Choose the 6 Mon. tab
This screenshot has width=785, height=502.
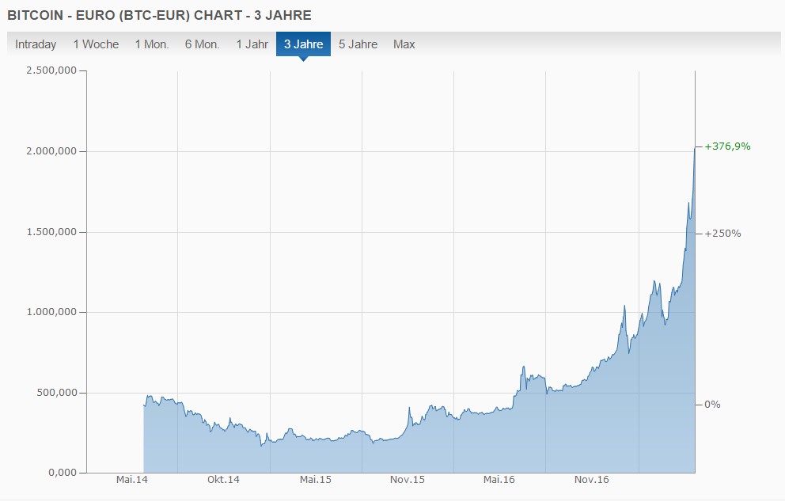click(x=203, y=44)
